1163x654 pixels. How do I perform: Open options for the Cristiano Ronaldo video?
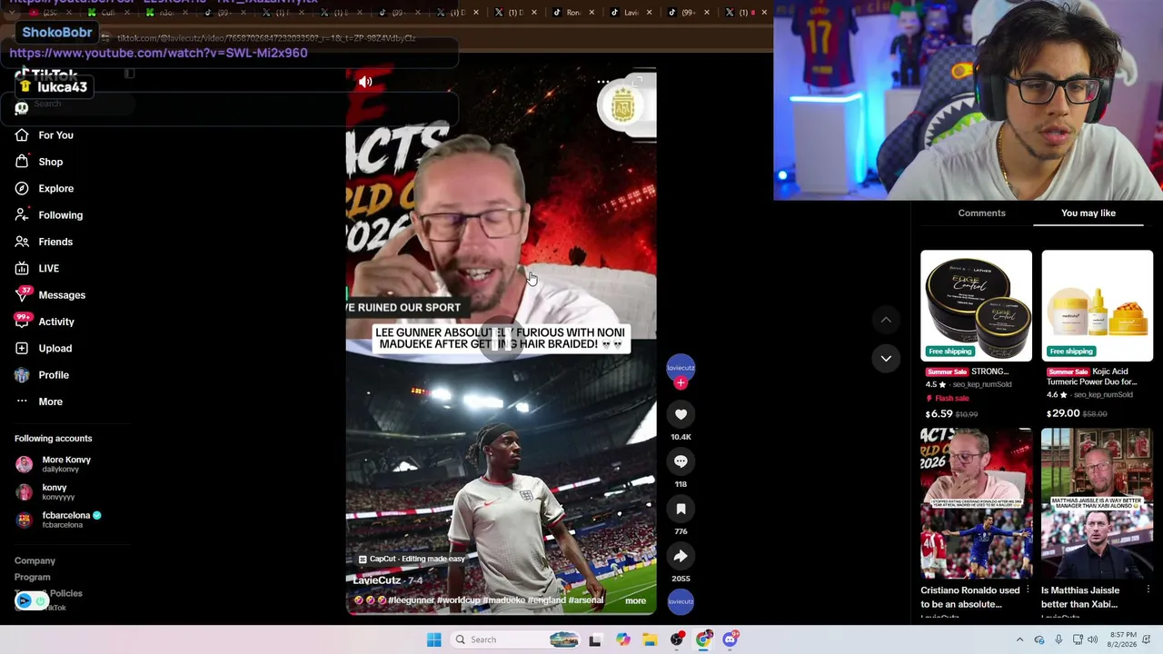(x=1028, y=590)
